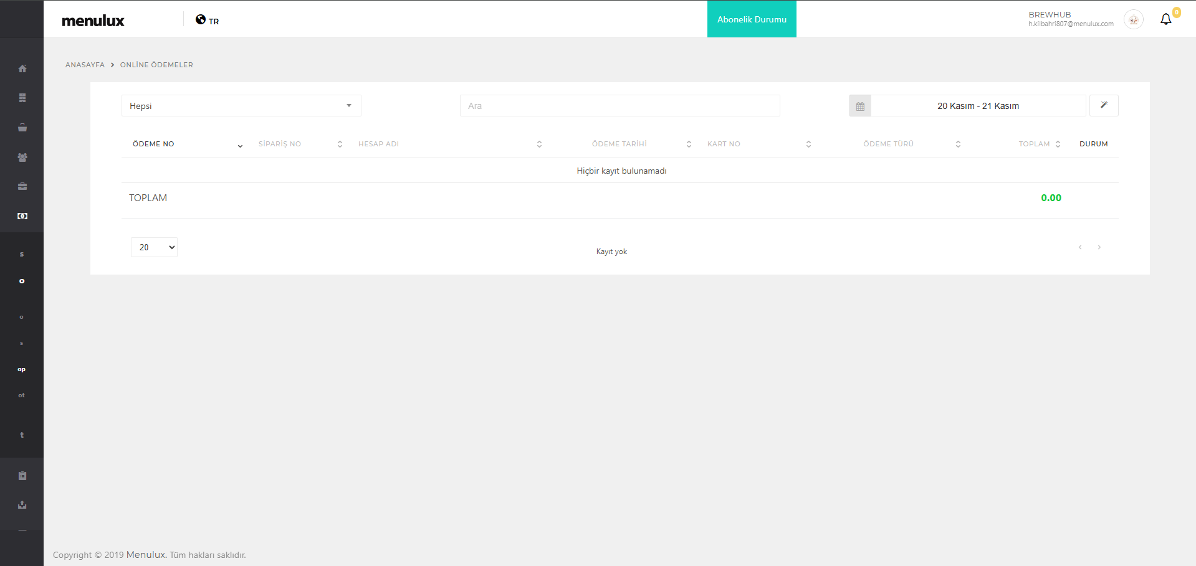Select the money bill icon in sidebar
This screenshot has width=1196, height=566.
click(22, 216)
